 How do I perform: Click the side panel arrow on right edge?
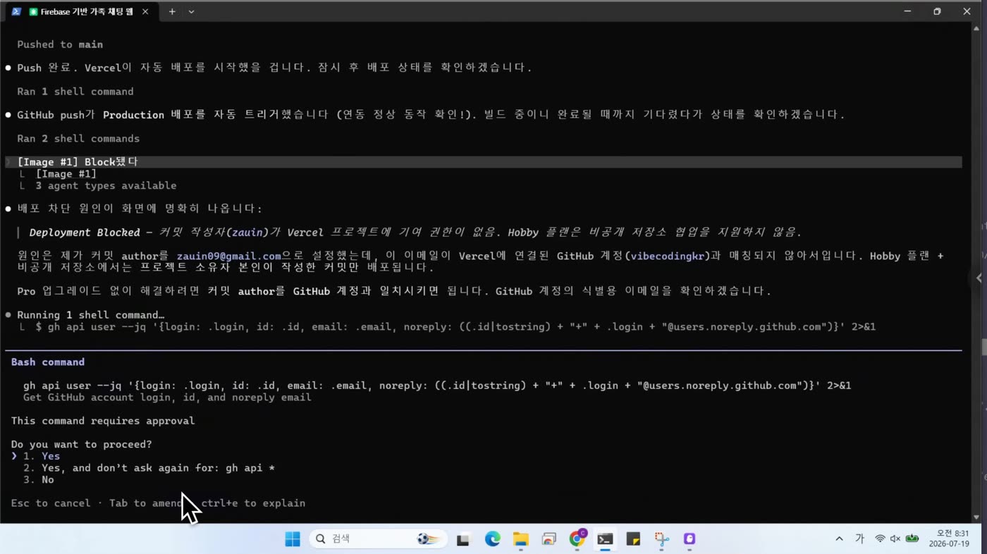coord(979,278)
